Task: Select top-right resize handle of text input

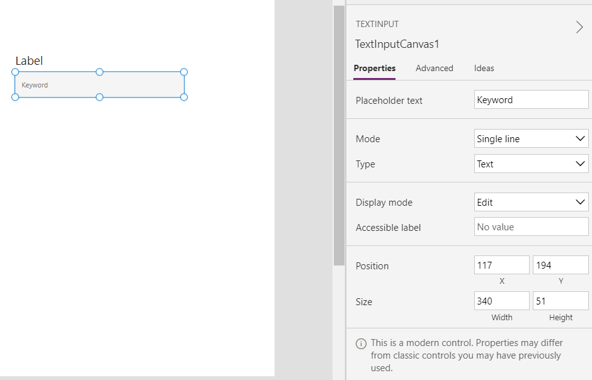Action: pos(184,72)
